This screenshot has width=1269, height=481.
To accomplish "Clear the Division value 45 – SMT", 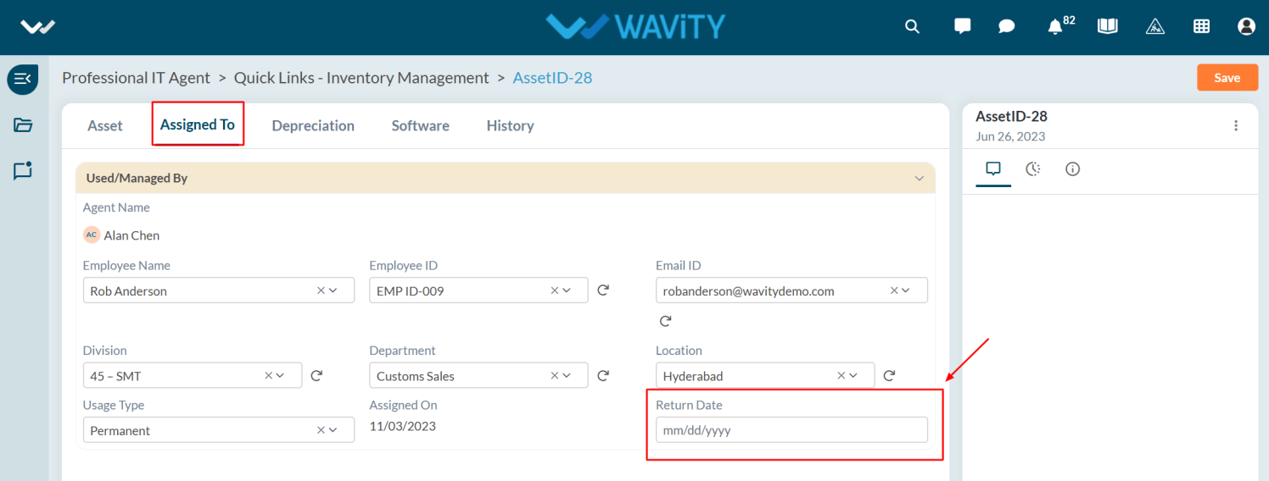I will 268,375.
